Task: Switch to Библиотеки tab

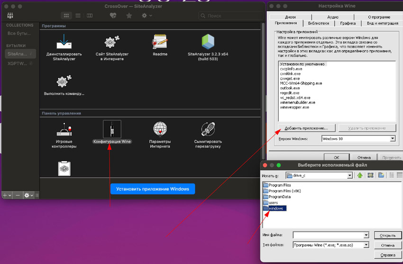Action: coord(319,23)
